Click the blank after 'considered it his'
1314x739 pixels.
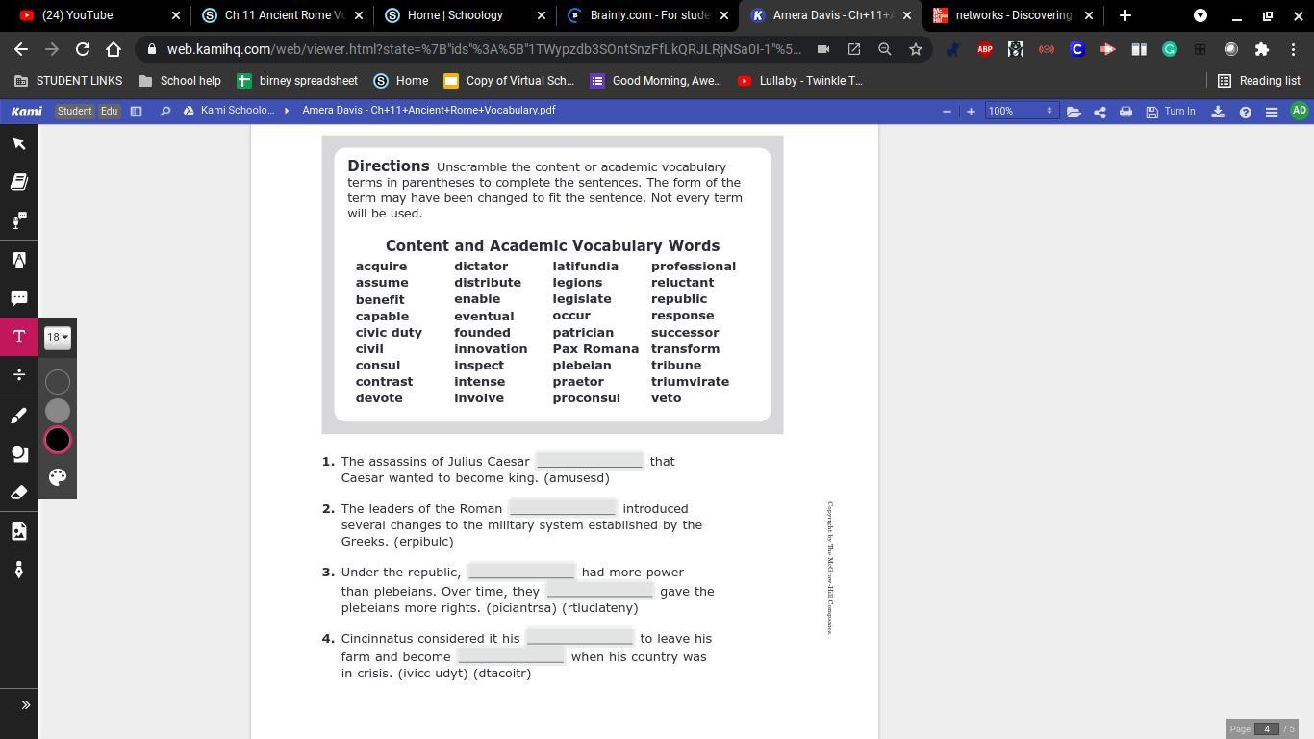pos(579,638)
